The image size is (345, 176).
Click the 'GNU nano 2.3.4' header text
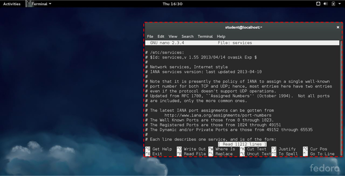click(x=167, y=43)
